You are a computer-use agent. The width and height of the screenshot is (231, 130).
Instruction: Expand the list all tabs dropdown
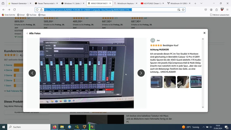201,3
